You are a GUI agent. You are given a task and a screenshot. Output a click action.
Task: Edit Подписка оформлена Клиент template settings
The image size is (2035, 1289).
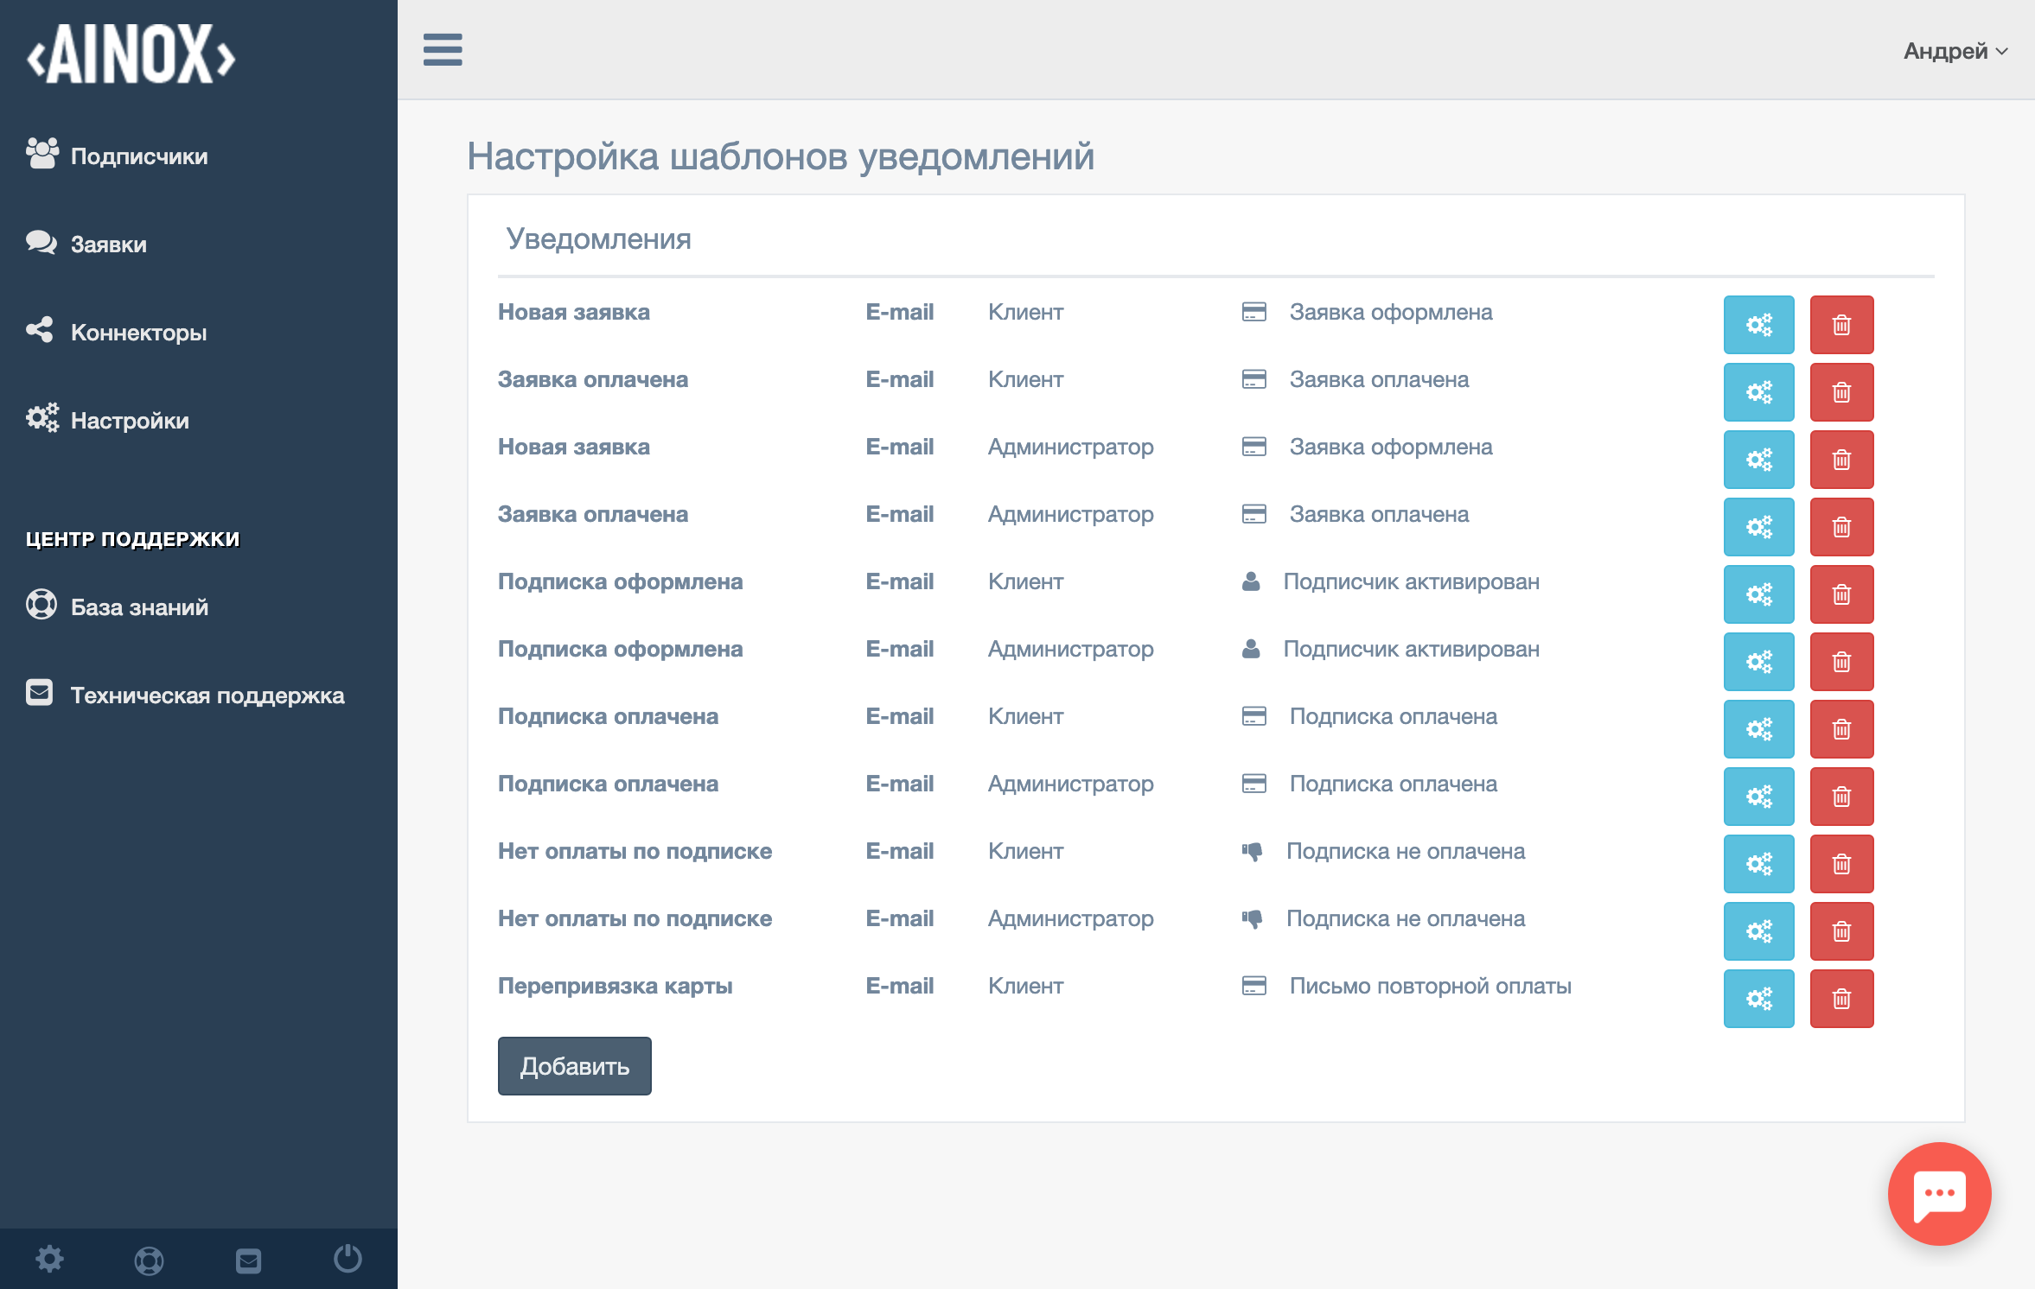click(1758, 594)
